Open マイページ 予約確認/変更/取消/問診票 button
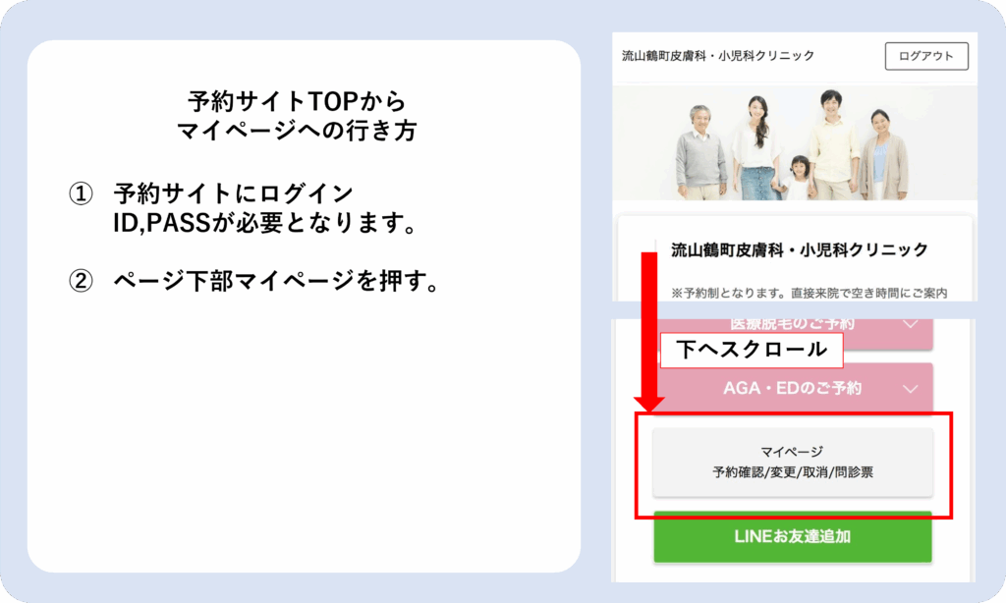 coord(793,463)
